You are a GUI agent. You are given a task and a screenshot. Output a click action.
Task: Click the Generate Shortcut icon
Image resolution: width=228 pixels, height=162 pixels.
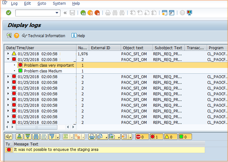coord(172,13)
